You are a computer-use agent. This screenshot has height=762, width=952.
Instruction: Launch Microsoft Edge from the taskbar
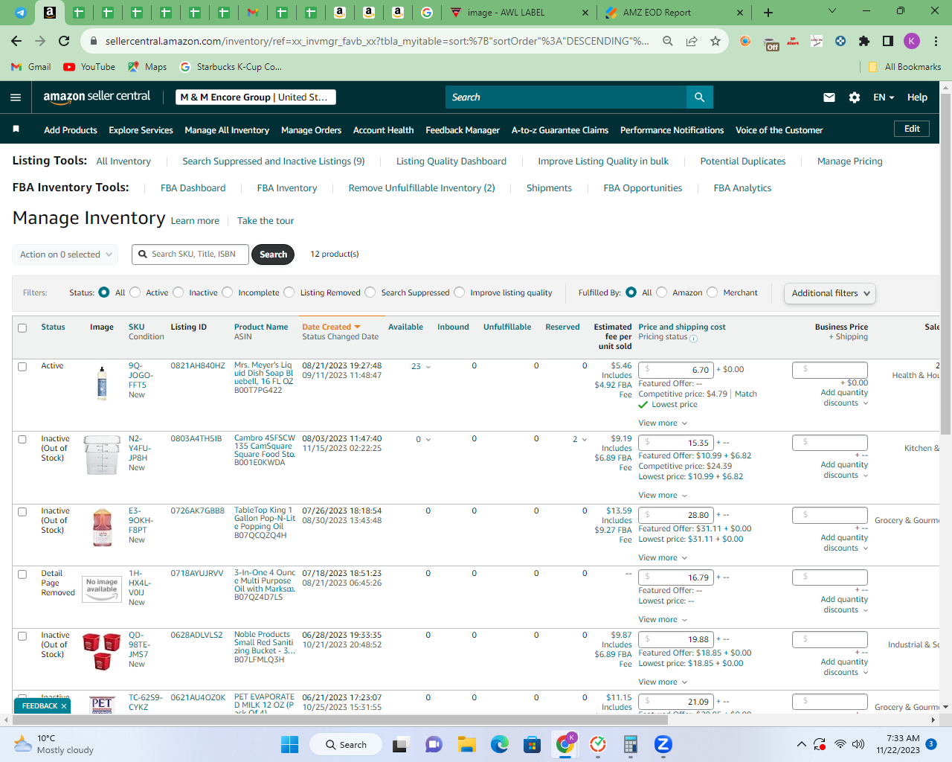click(500, 744)
